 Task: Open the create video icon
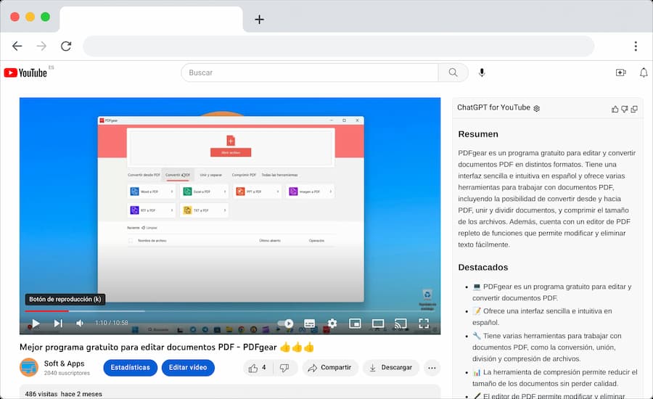pyautogui.click(x=620, y=73)
